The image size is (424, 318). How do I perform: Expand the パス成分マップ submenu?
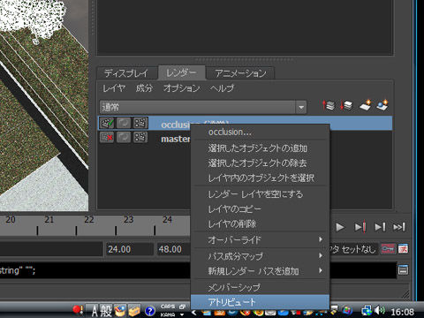coord(260,256)
